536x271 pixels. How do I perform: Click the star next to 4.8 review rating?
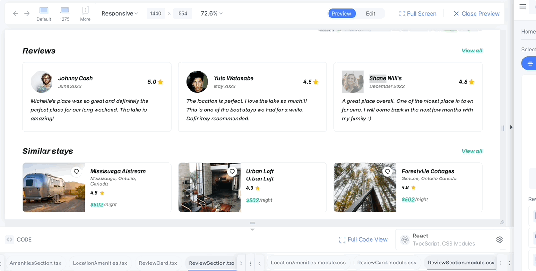[x=471, y=82]
